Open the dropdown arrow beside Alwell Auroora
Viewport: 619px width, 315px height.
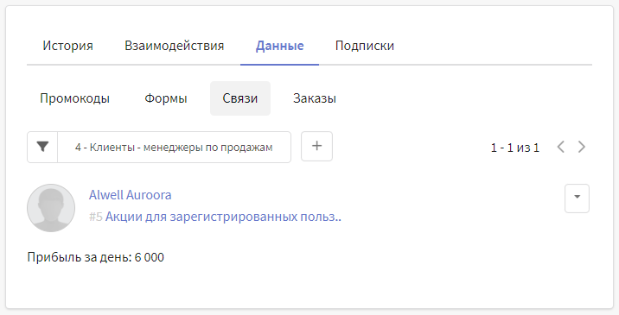577,198
